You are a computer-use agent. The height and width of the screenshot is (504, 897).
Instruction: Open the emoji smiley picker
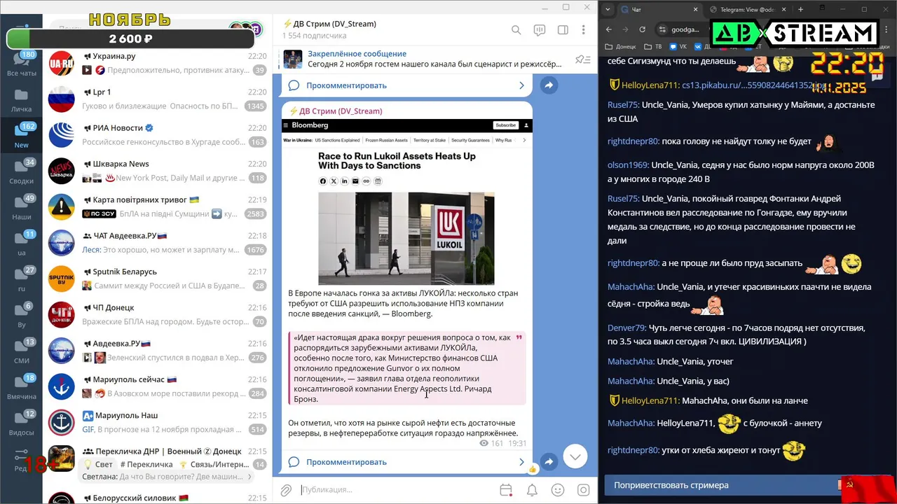pos(558,490)
